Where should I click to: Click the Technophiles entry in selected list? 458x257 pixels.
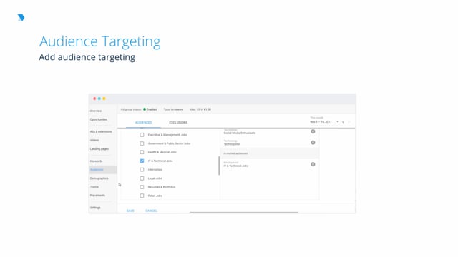232,144
